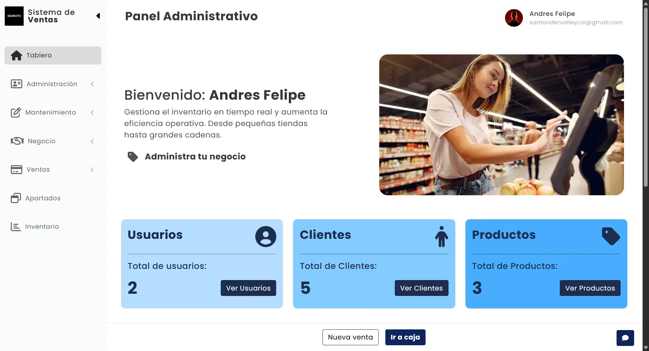Click the Andres Felipe profile avatar
649x351 pixels.
(x=514, y=18)
